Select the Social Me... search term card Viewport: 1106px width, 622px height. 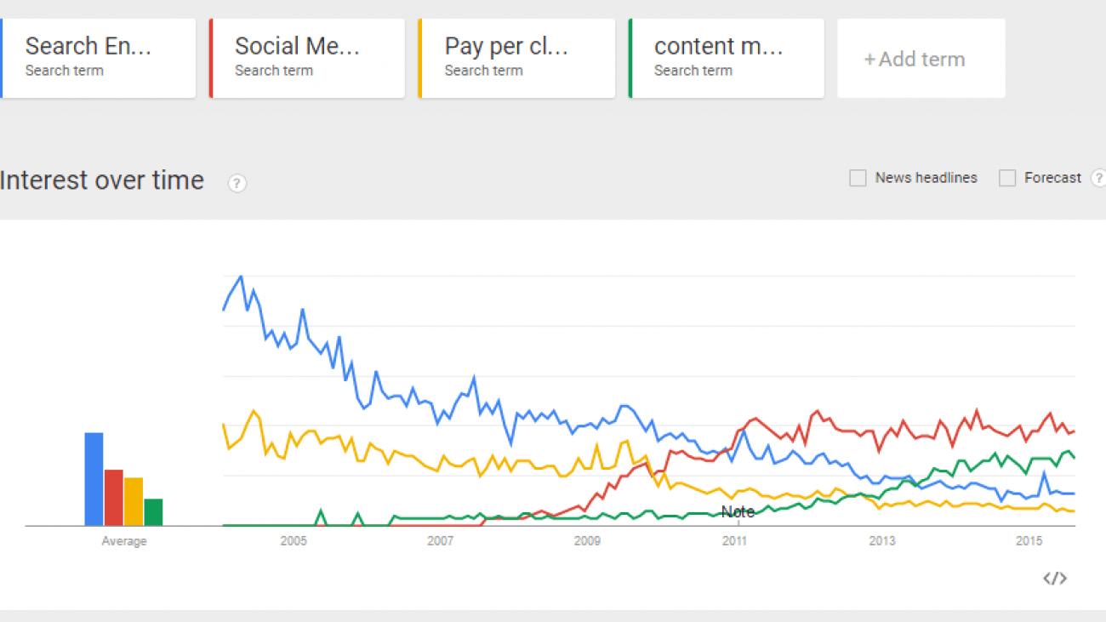click(307, 57)
